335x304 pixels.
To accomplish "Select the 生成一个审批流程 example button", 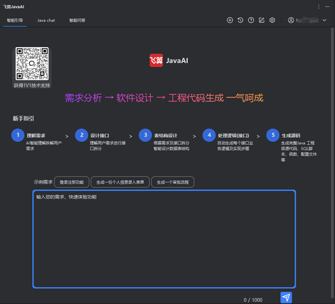I will tap(172, 182).
